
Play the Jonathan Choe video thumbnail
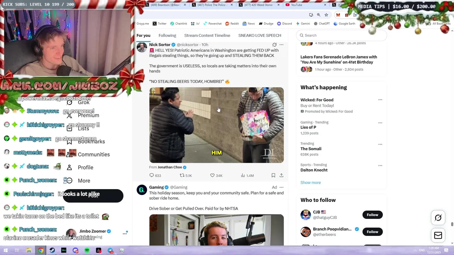coord(216,125)
